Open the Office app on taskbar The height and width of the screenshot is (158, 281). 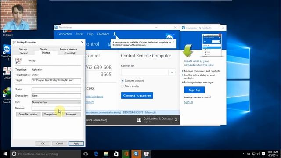coord(126,154)
